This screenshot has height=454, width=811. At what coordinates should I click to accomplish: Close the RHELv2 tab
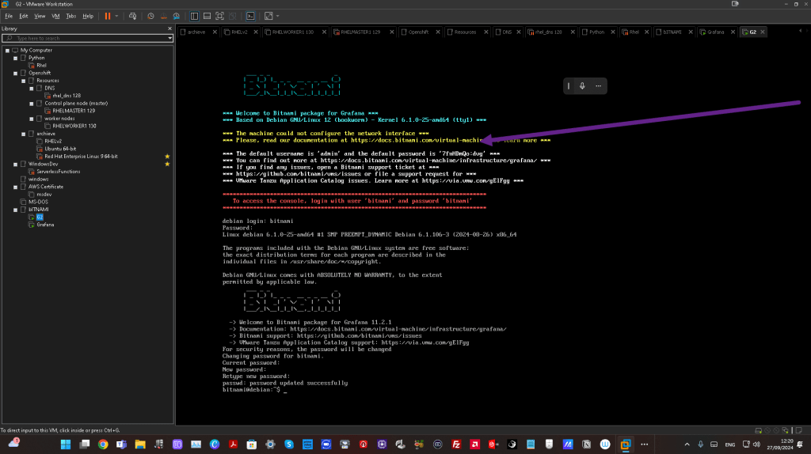click(x=256, y=32)
